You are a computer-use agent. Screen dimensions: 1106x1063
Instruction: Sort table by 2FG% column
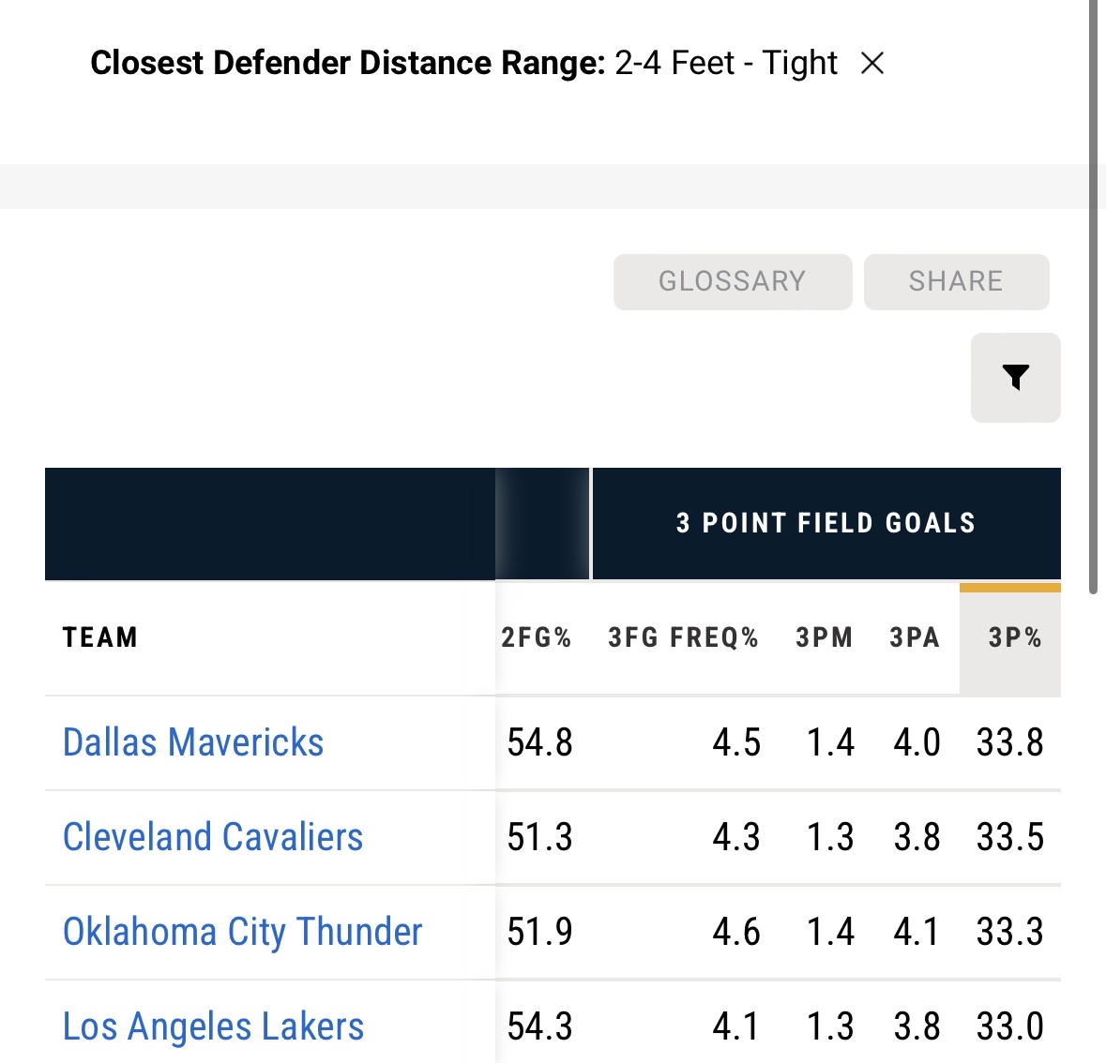coord(537,637)
